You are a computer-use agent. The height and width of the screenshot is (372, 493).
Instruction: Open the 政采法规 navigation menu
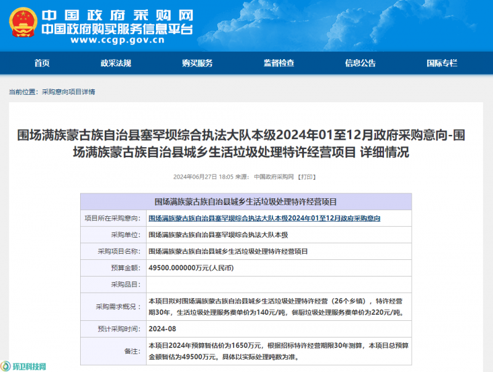coord(116,63)
